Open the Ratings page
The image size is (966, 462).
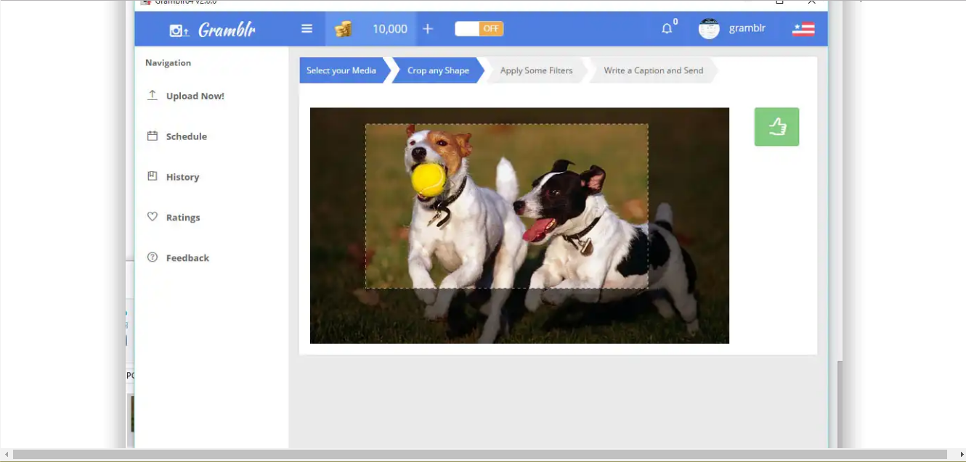(183, 218)
